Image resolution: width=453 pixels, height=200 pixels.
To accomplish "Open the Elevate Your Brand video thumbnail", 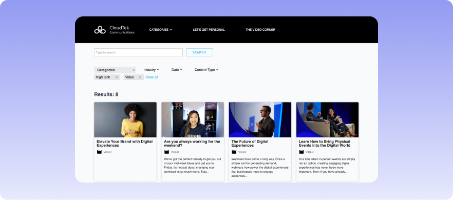I will pos(125,120).
